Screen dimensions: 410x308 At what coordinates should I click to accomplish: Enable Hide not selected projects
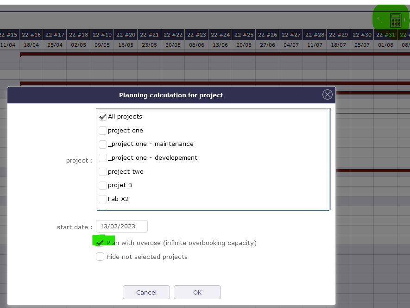[100, 257]
